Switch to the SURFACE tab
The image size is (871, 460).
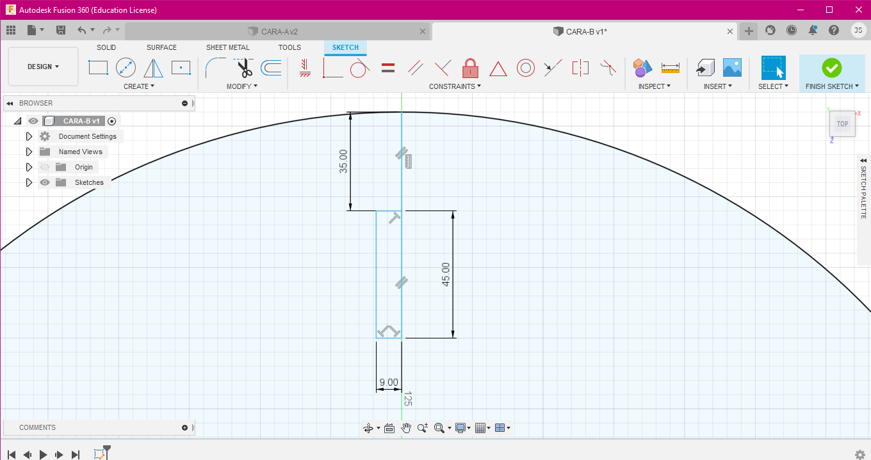tap(161, 47)
